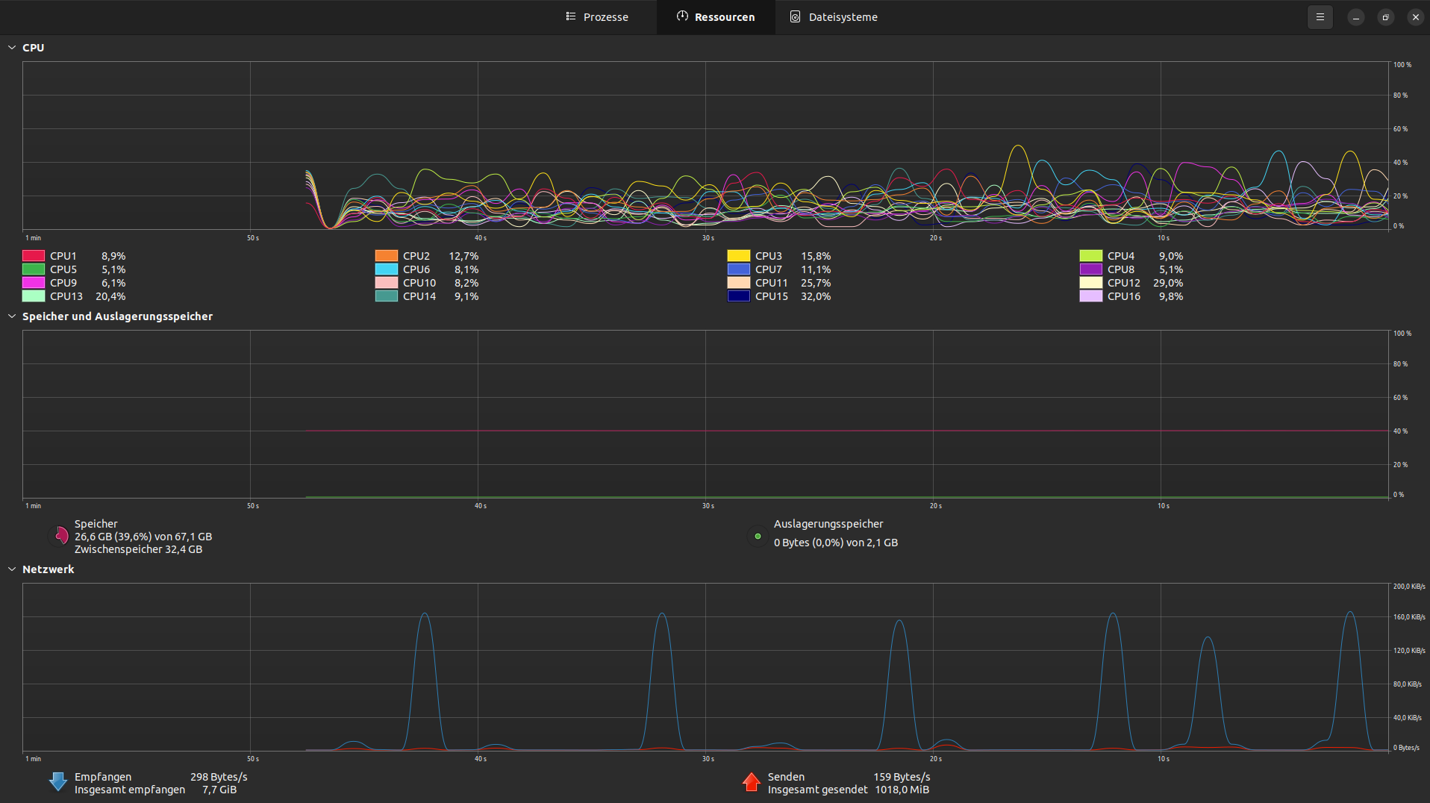Switch to the Prozesse tab

click(x=597, y=16)
